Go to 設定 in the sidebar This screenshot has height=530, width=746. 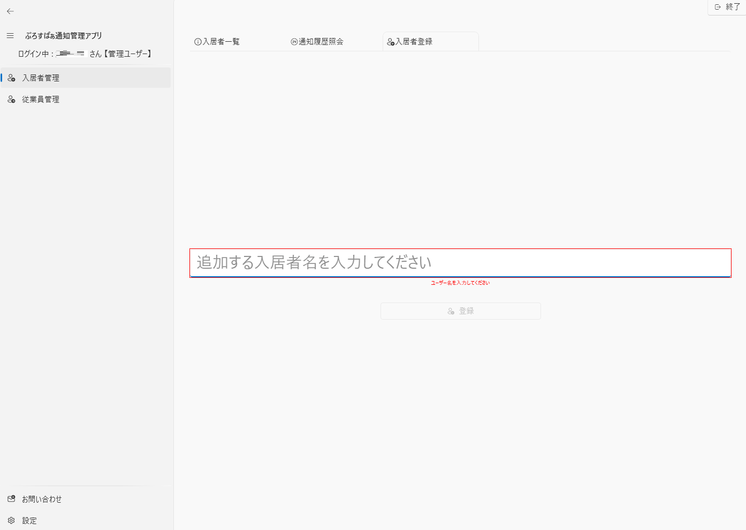[29, 520]
